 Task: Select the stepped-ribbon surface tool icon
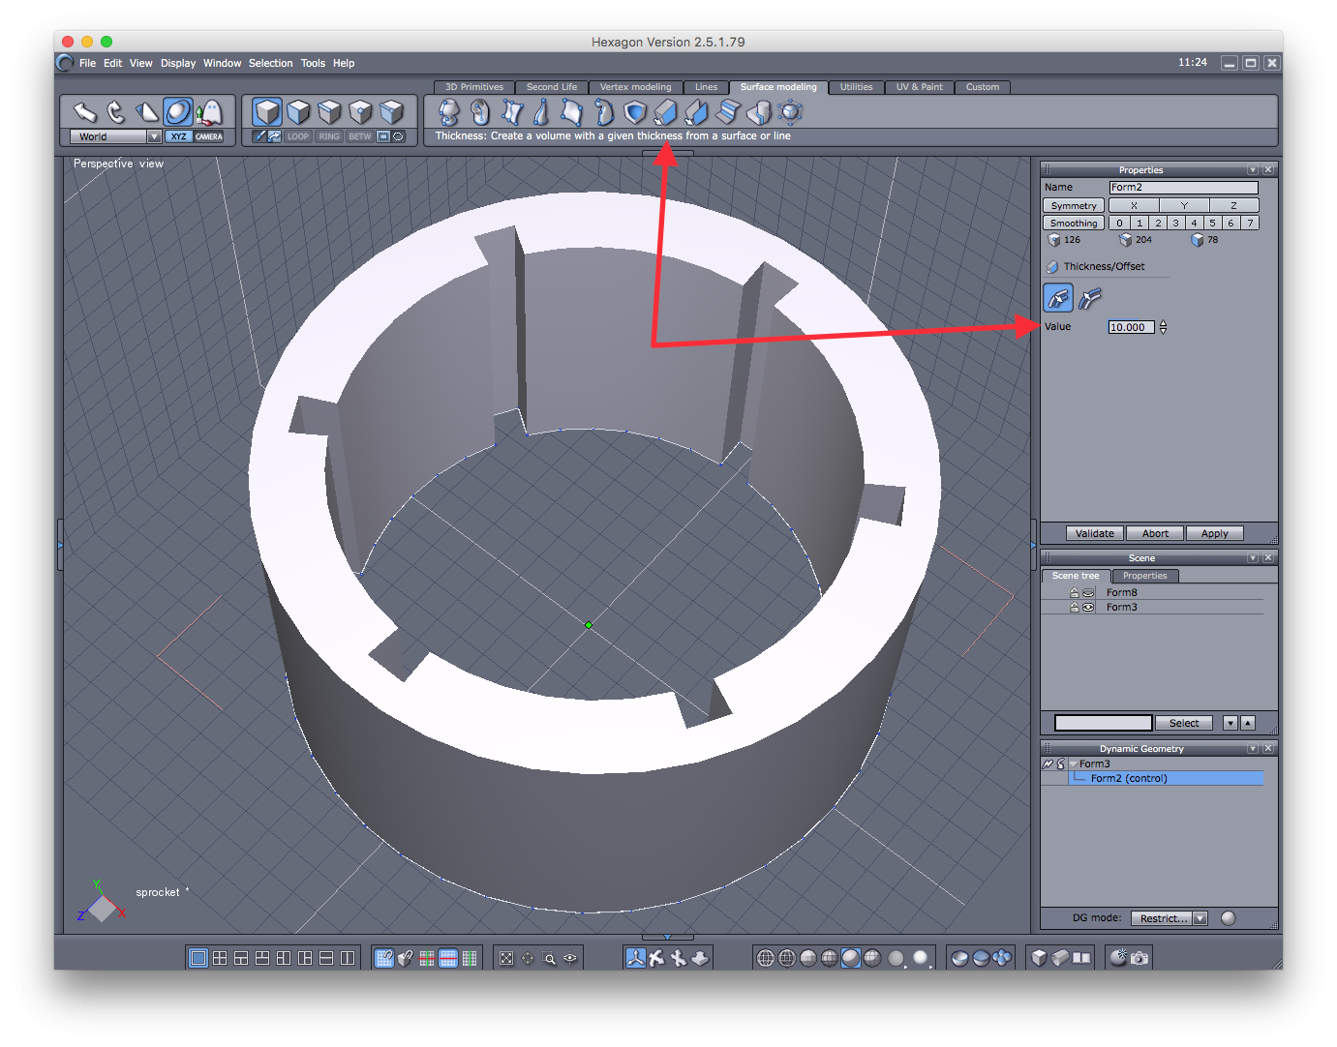[727, 112]
